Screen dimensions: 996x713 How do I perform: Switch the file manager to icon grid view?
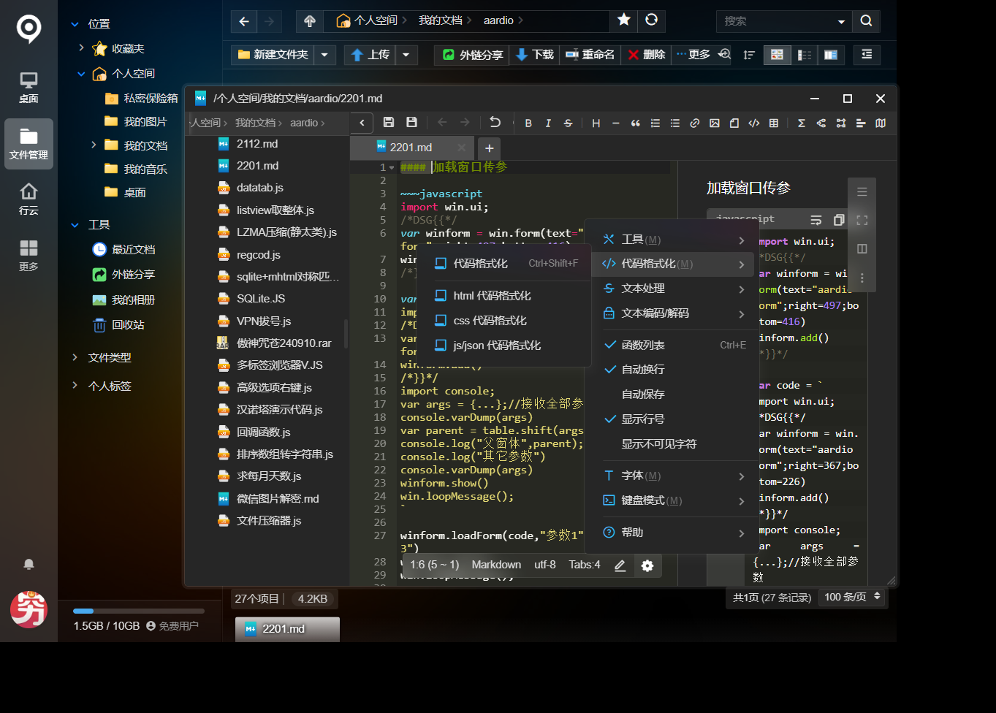click(777, 55)
